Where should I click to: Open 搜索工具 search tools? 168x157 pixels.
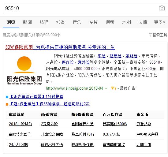point(160,35)
